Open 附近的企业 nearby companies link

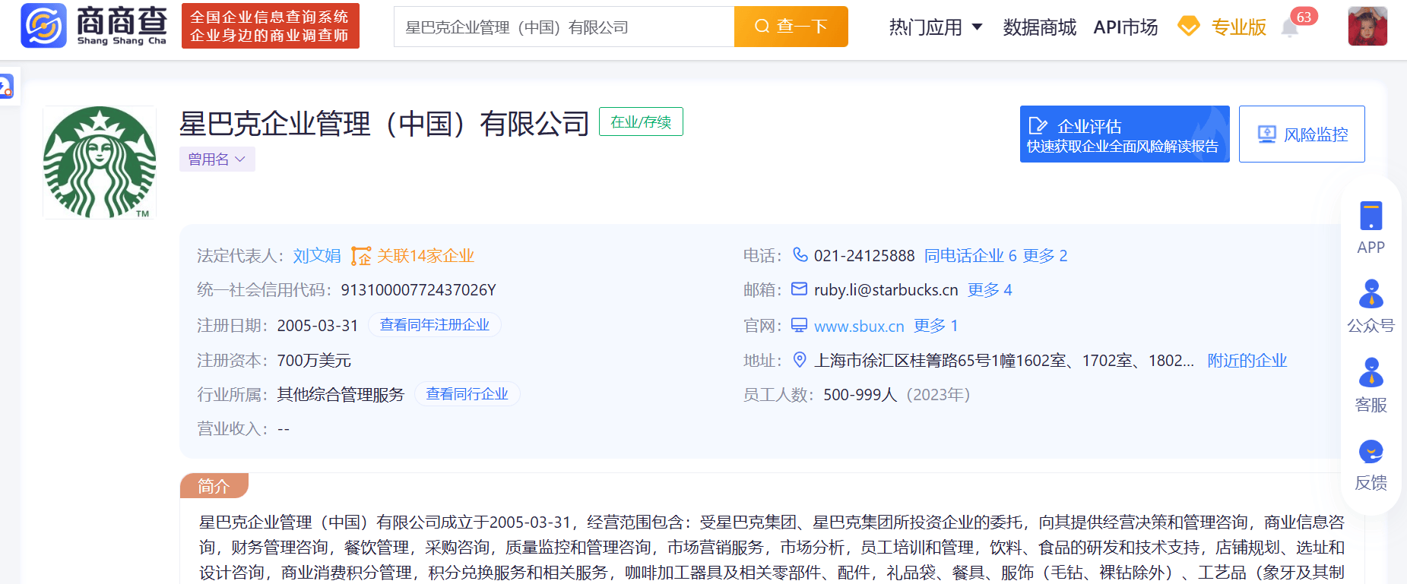1247,361
